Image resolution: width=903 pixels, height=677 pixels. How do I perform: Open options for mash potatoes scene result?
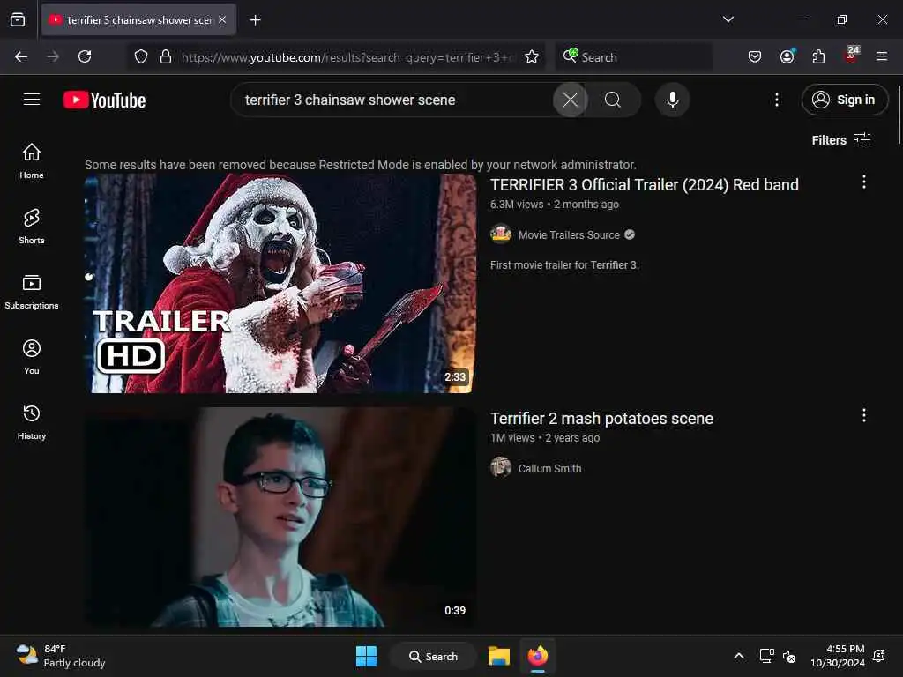click(x=864, y=416)
